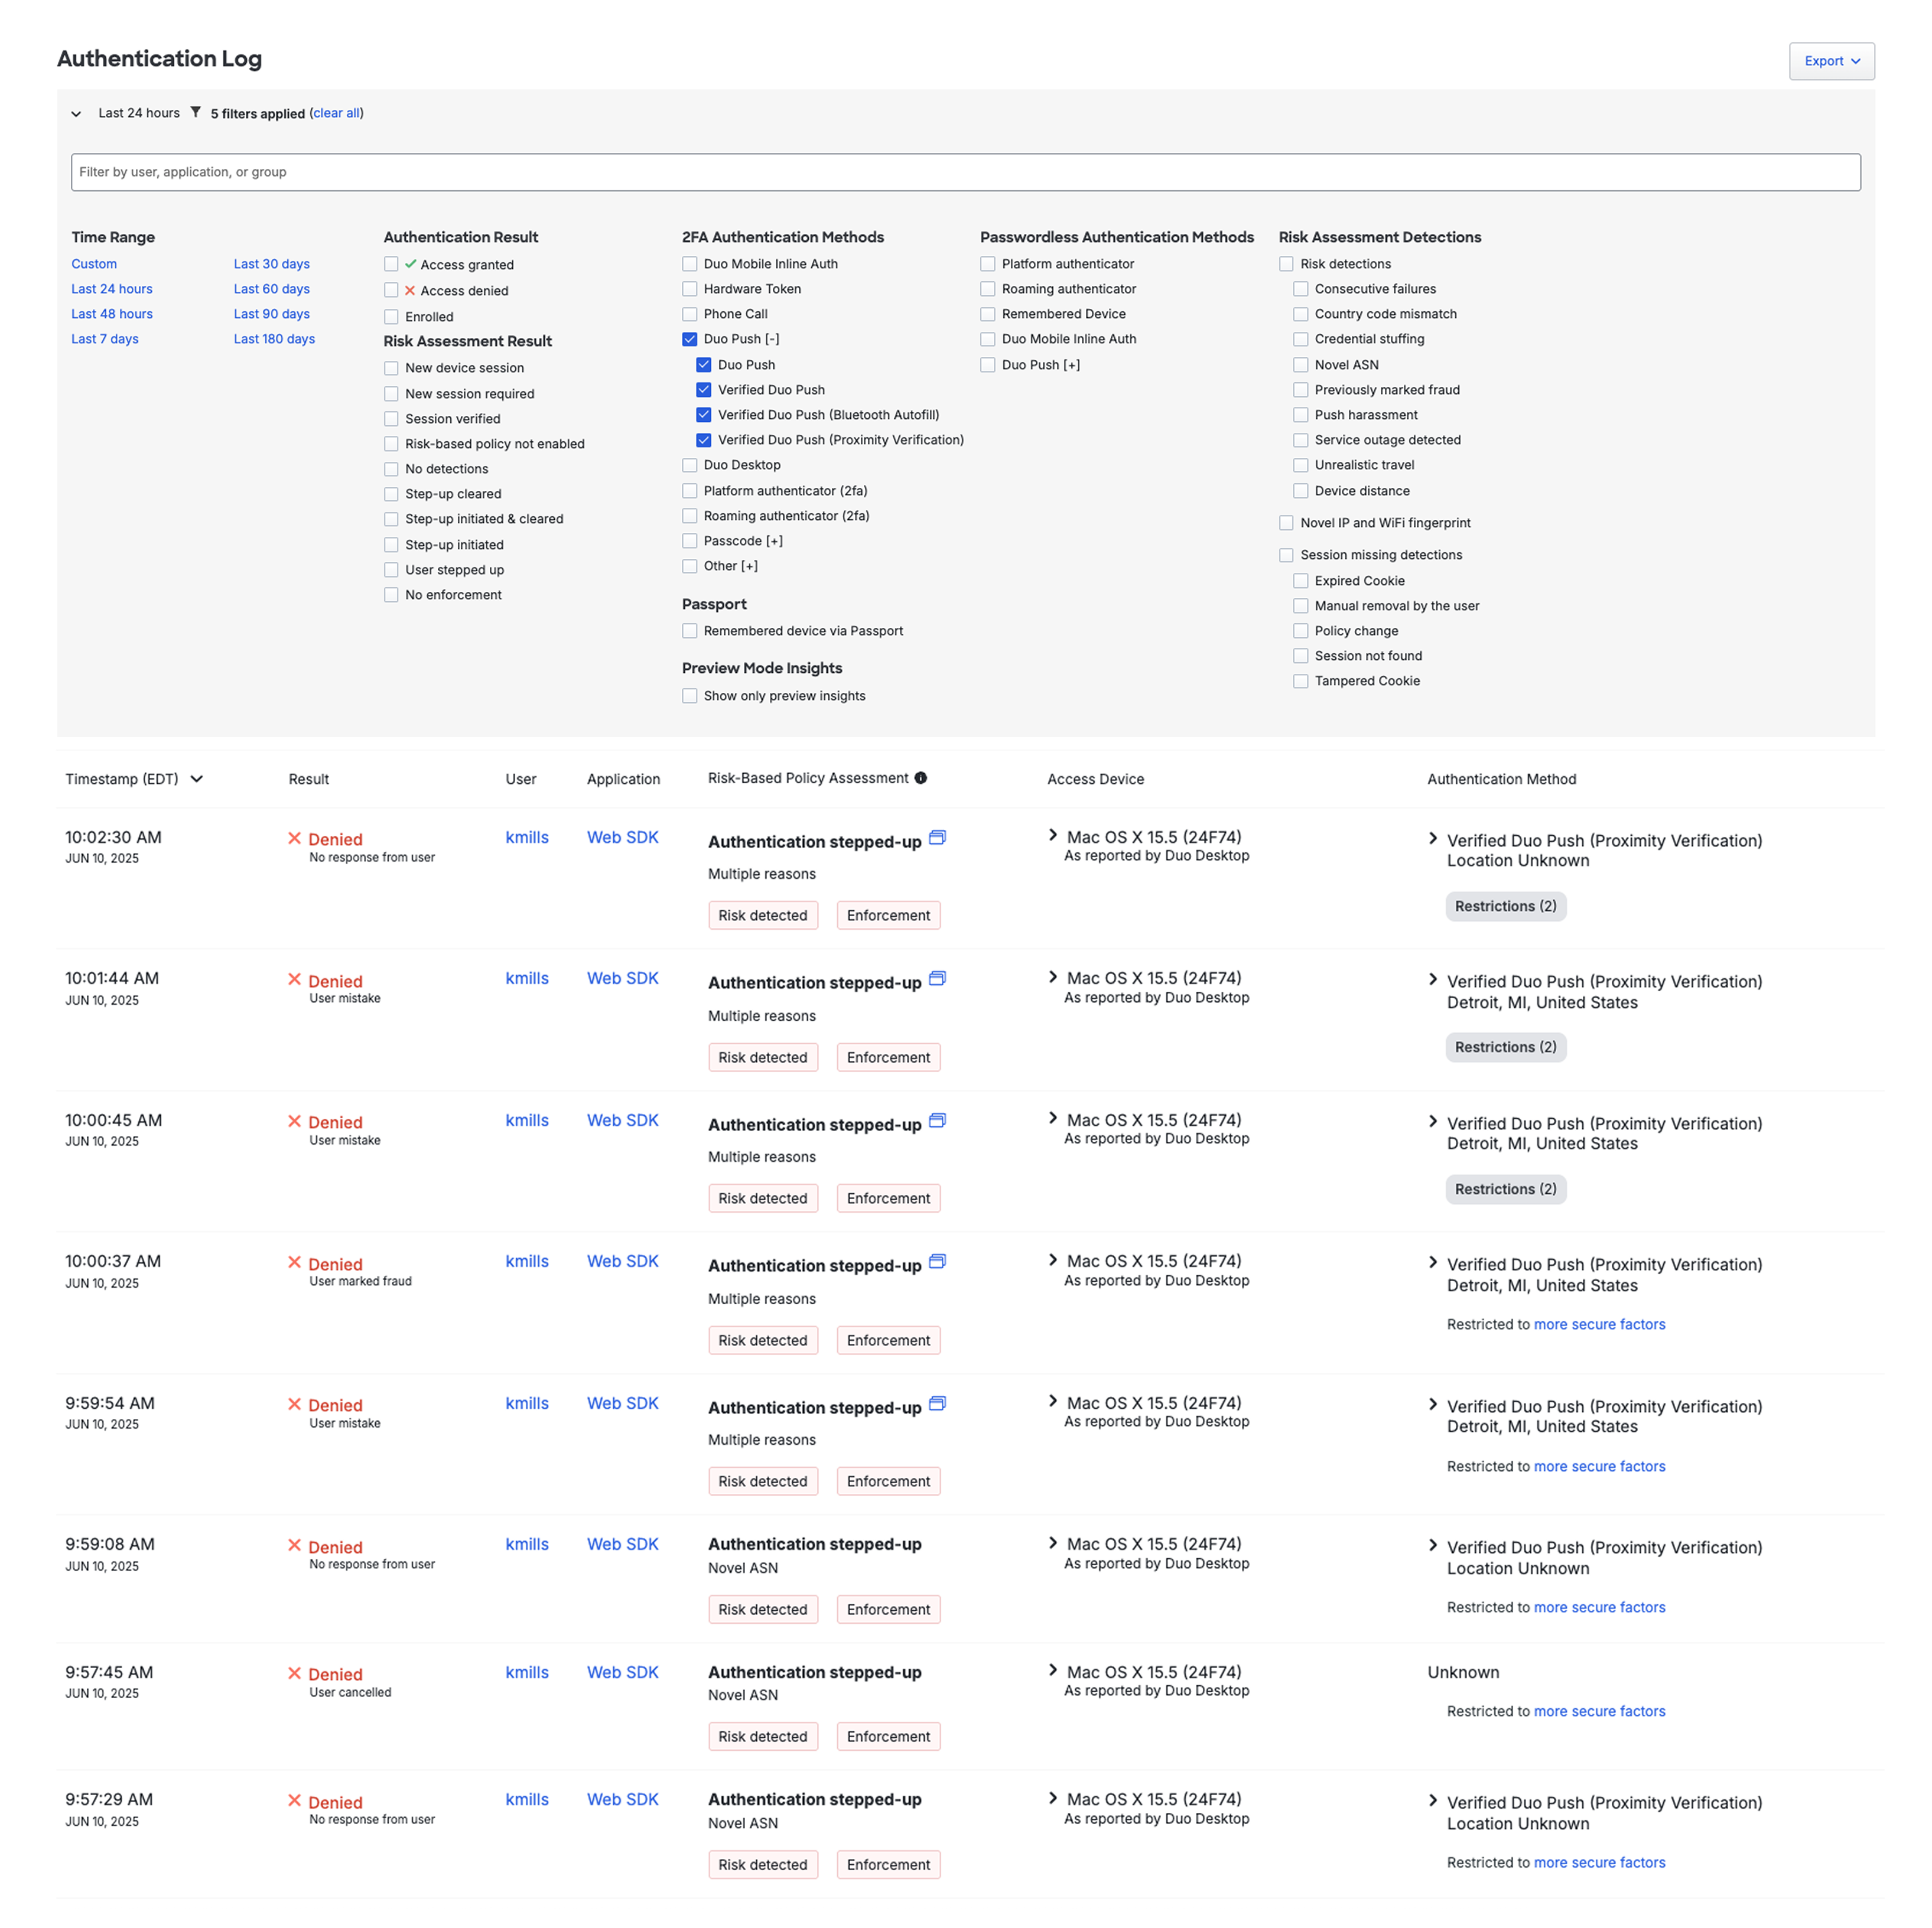
Task: Expand access device for 10:02:30 AM entry
Action: 1053,836
